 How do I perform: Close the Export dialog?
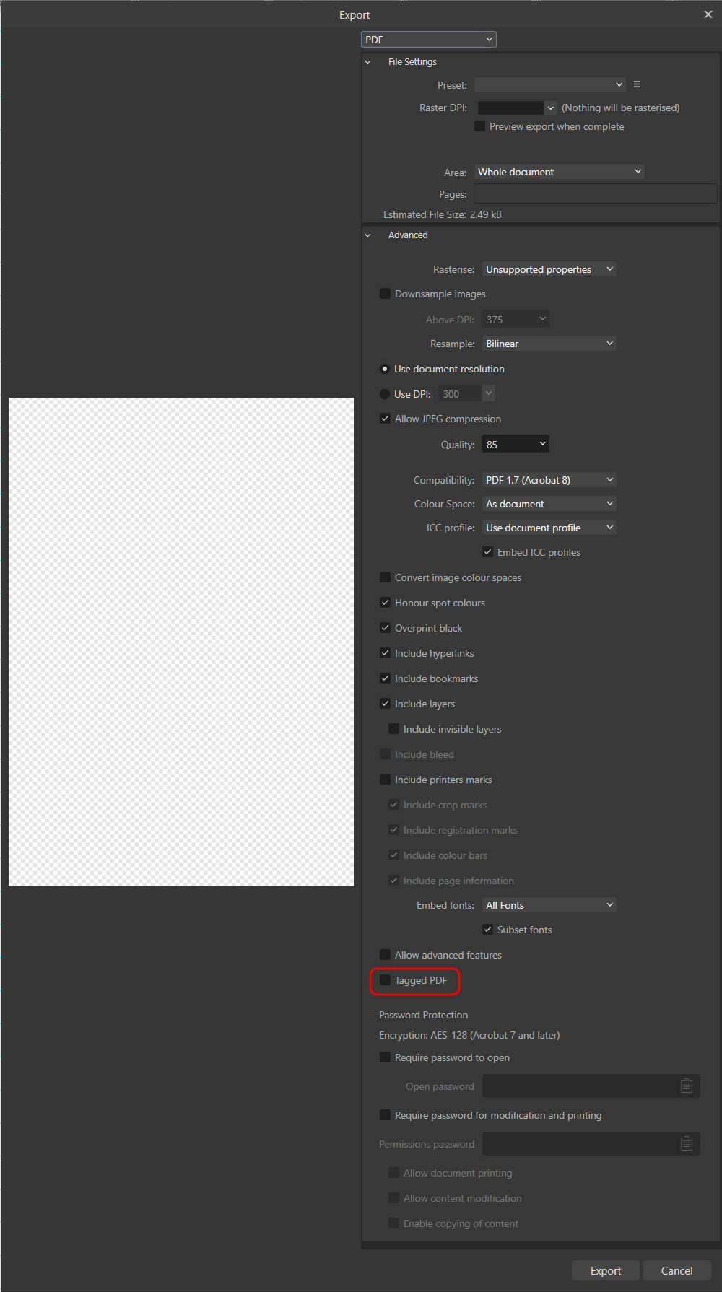click(x=708, y=14)
